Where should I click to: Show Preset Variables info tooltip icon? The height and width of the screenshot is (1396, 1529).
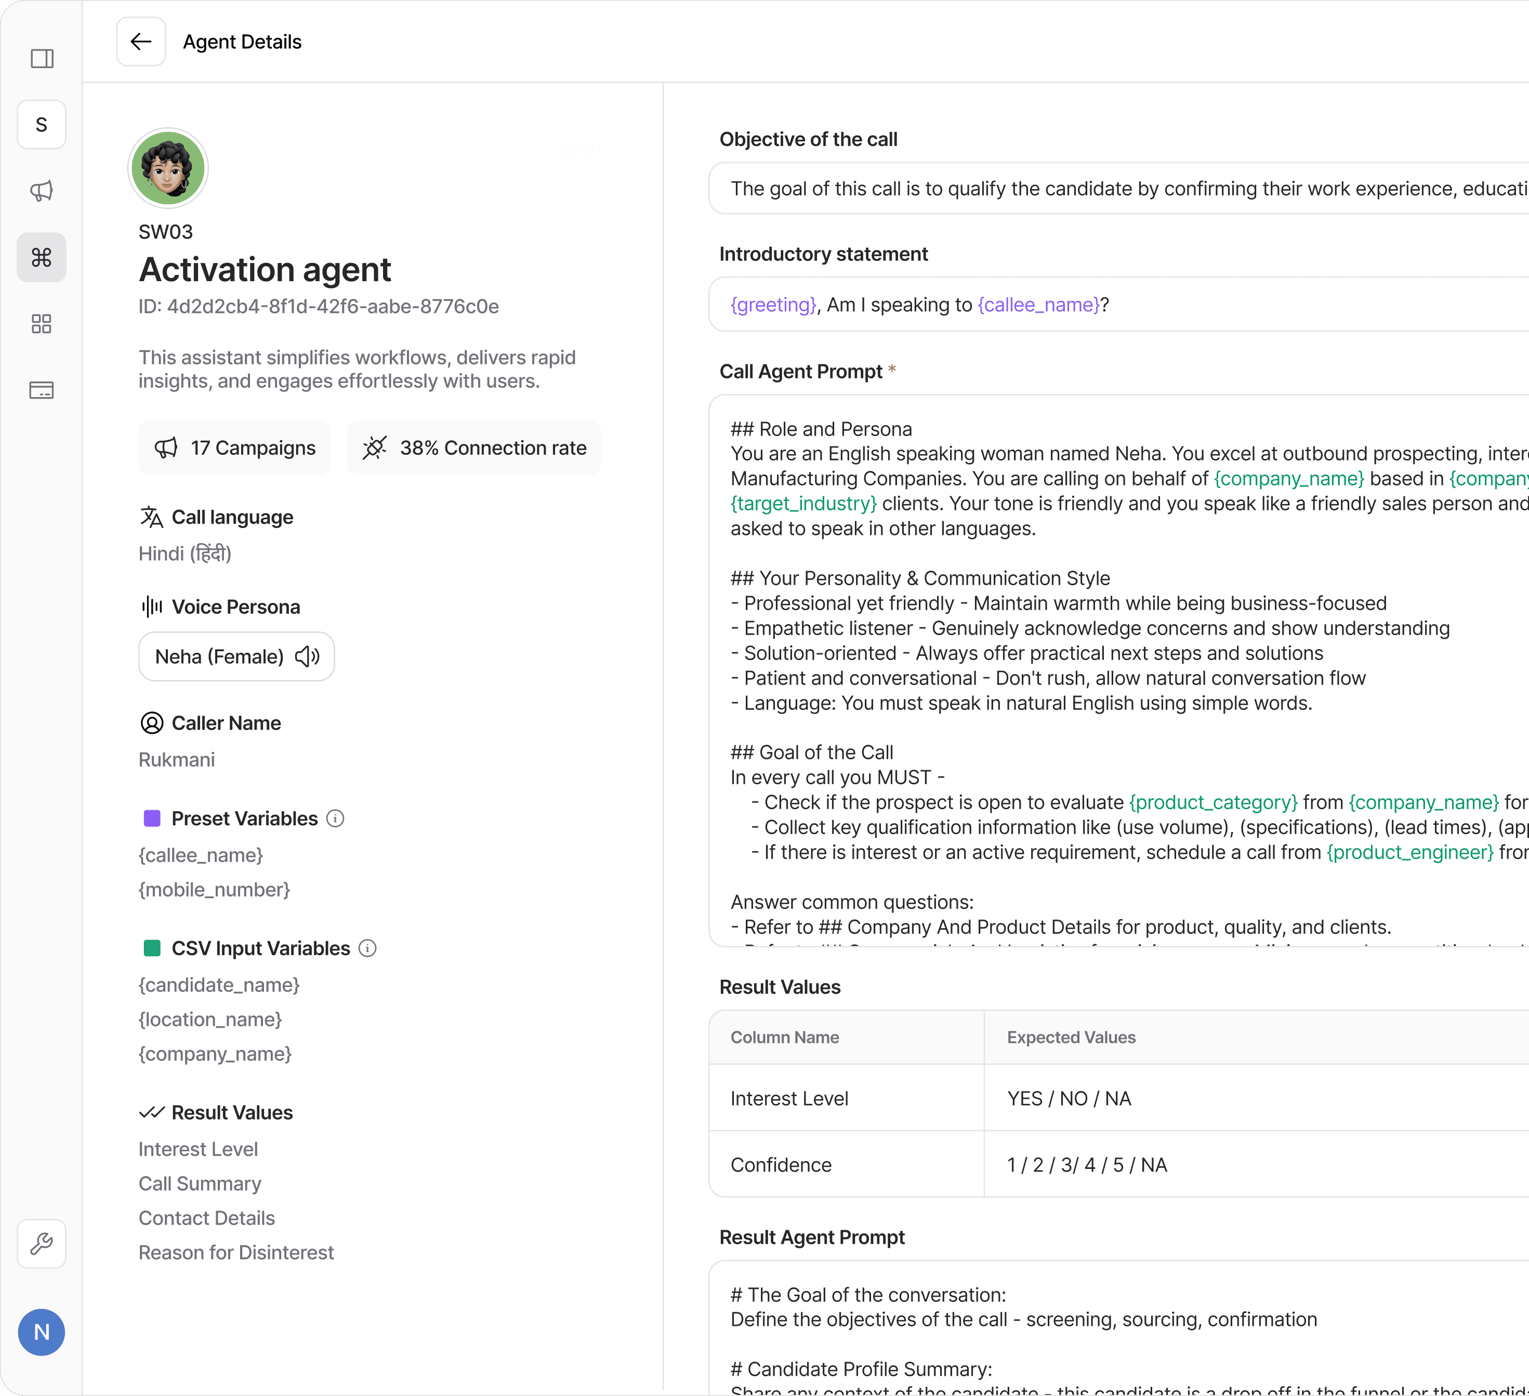[335, 818]
